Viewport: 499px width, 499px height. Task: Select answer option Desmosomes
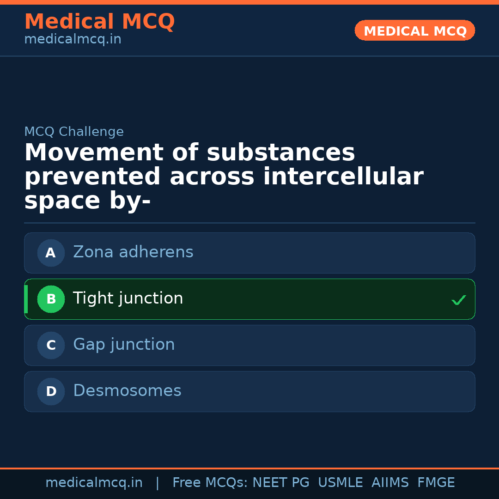click(x=249, y=391)
